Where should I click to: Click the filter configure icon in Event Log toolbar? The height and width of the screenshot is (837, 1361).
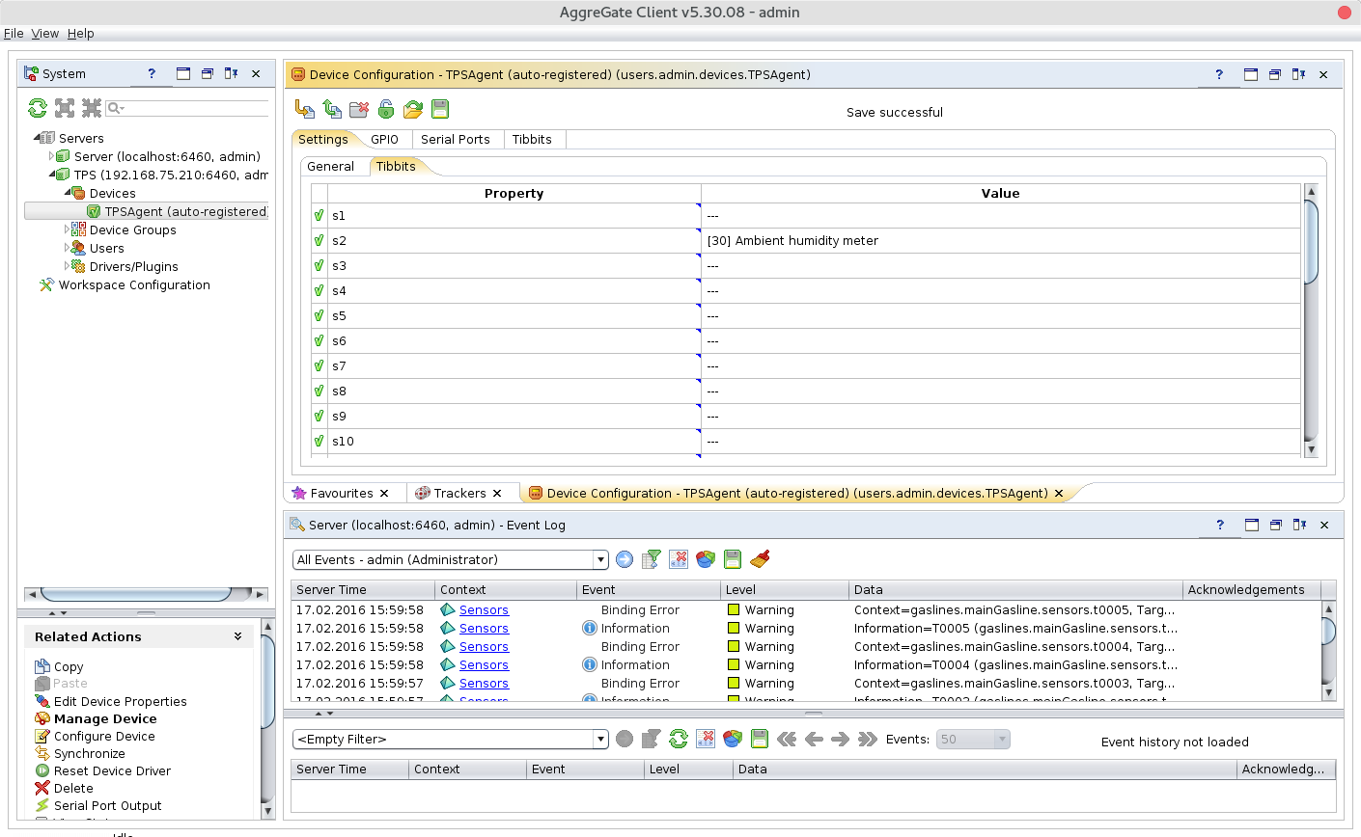tap(652, 559)
